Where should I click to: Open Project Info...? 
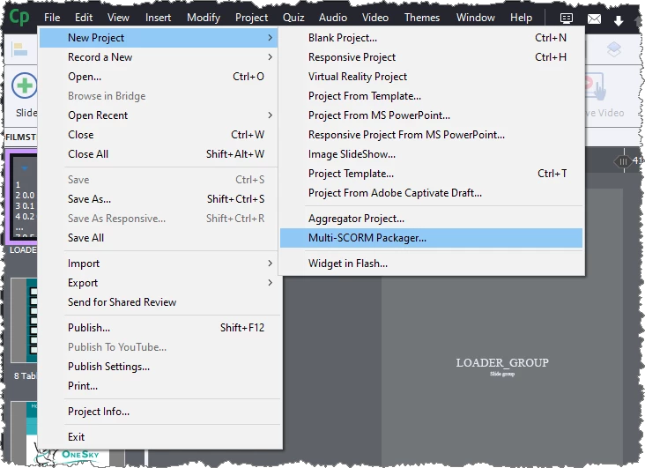159,412
